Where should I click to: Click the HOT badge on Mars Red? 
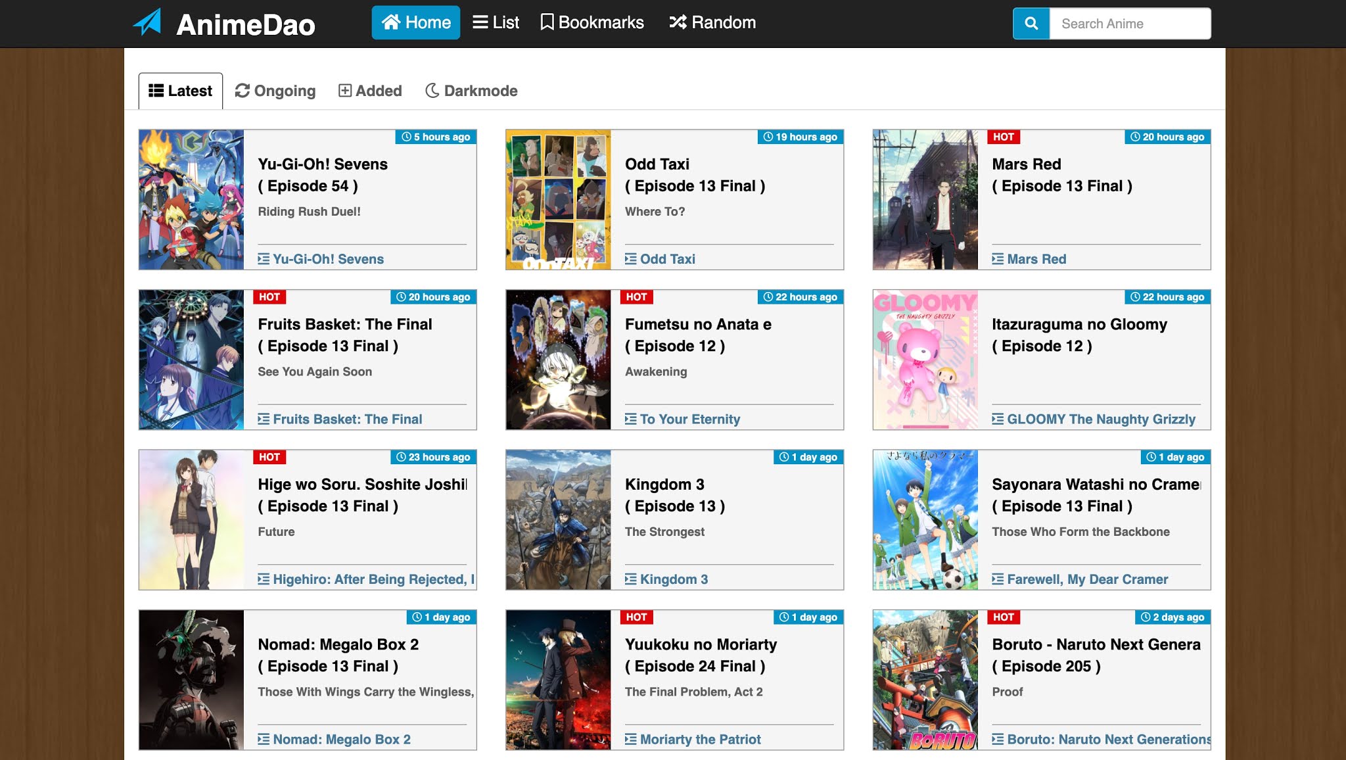[1003, 137]
